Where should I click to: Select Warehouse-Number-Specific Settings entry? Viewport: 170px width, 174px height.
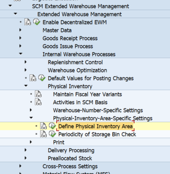click(98, 110)
